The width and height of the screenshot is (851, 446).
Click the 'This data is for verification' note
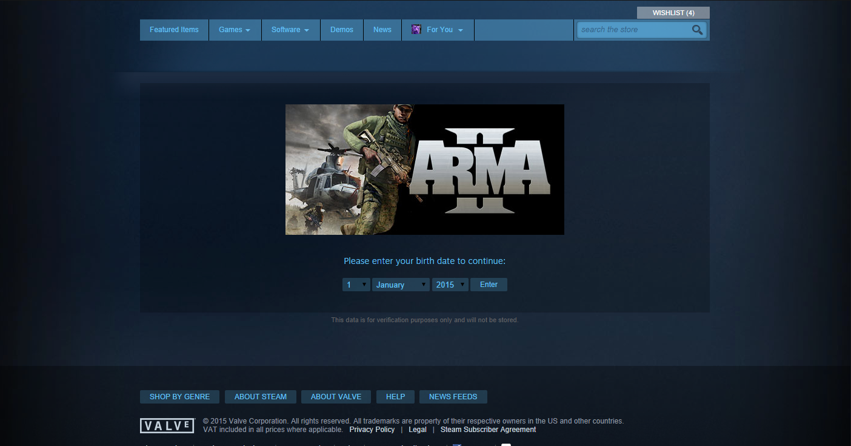pos(425,320)
